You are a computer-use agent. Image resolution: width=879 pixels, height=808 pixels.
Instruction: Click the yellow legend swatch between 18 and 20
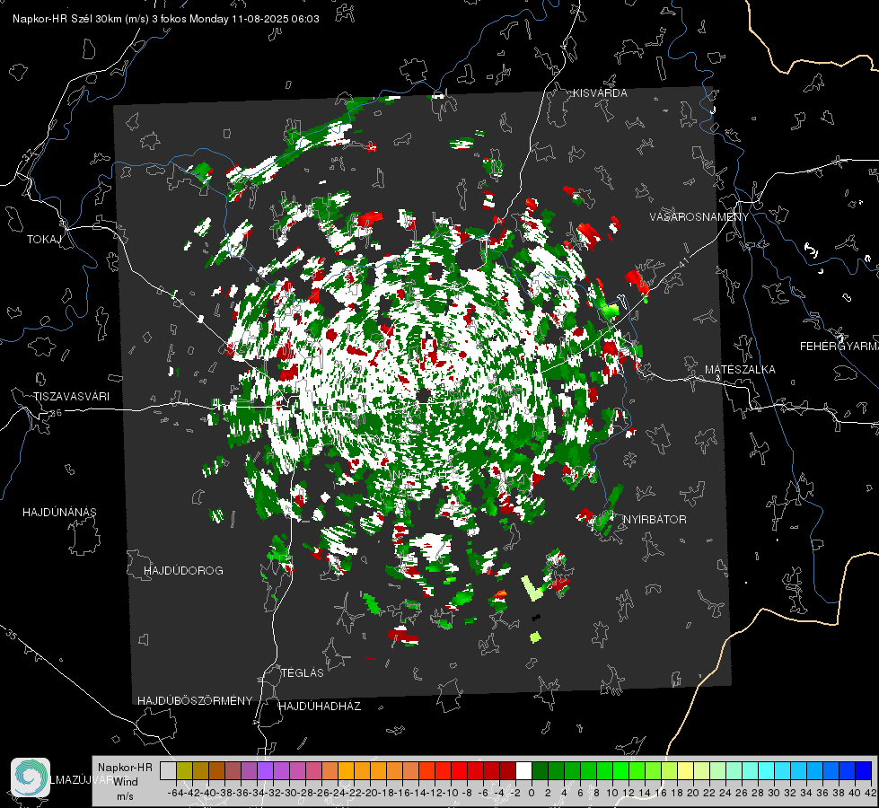click(x=686, y=771)
